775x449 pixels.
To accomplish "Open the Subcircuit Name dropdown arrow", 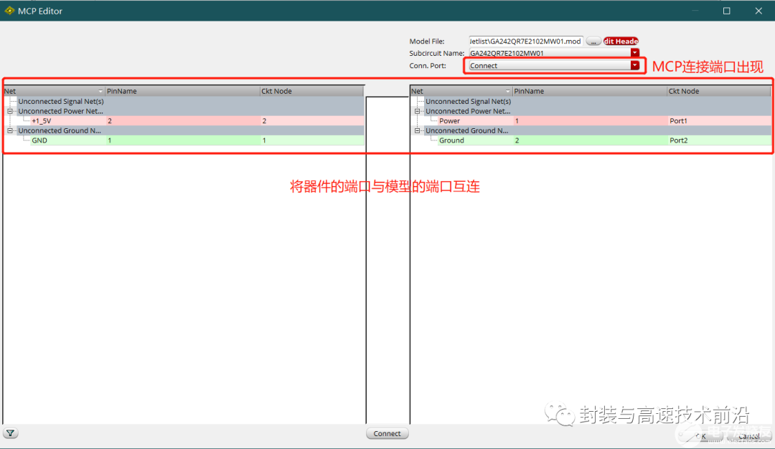I will [634, 53].
